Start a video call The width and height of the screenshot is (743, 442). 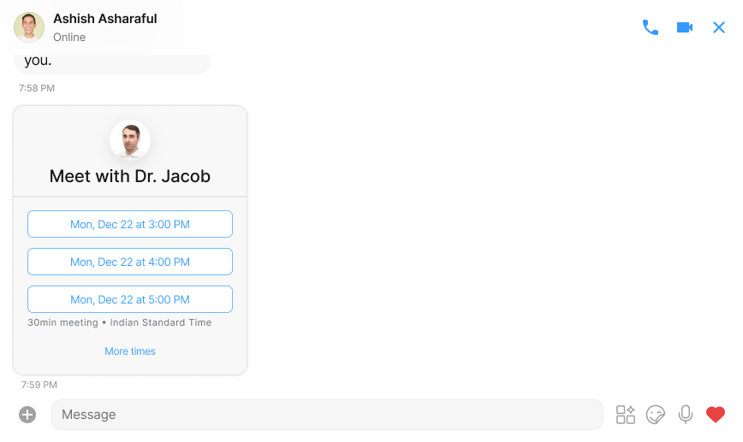685,27
